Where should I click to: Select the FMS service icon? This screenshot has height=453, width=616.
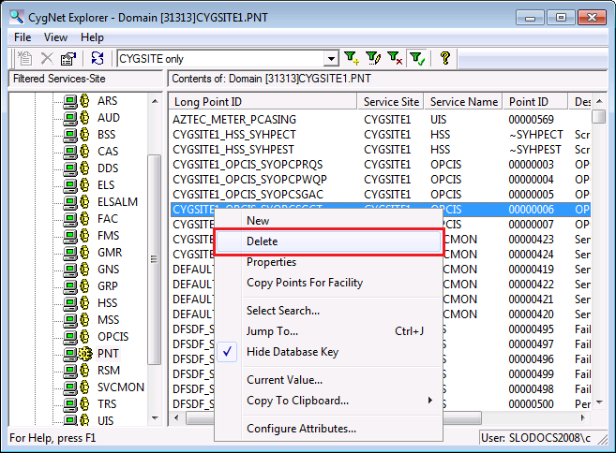point(76,236)
